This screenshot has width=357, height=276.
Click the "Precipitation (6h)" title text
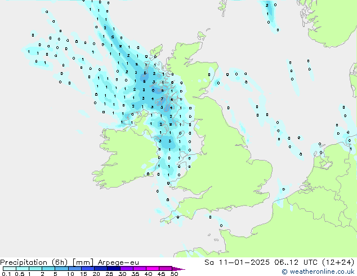[x=34, y=262]
